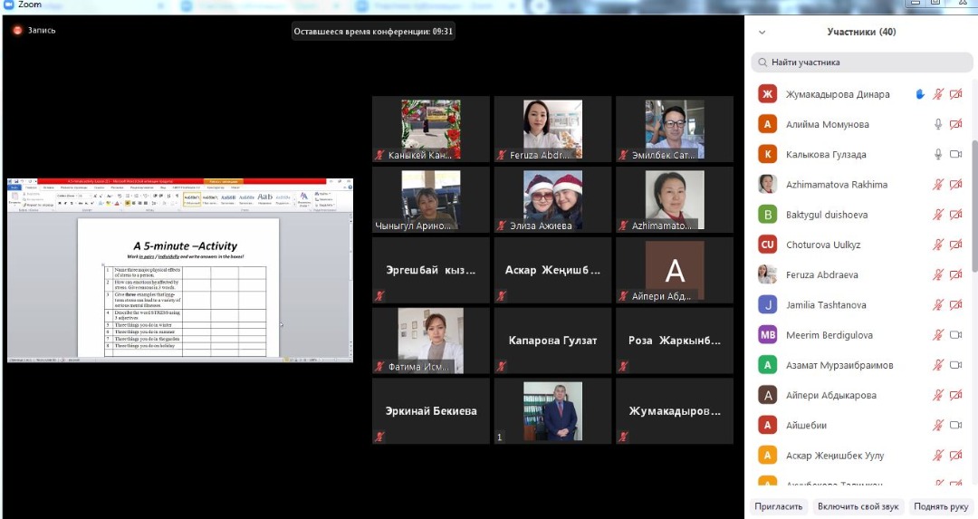The height and width of the screenshot is (519, 978).
Task: Click camera icon next to Калыкова Гулзада
Action: pyautogui.click(x=955, y=155)
